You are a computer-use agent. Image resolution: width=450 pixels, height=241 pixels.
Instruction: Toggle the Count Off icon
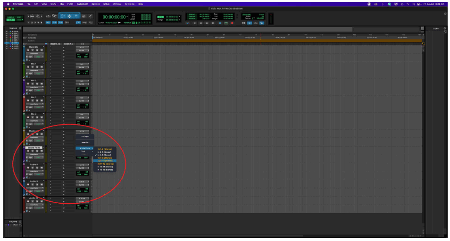(x=247, y=15)
